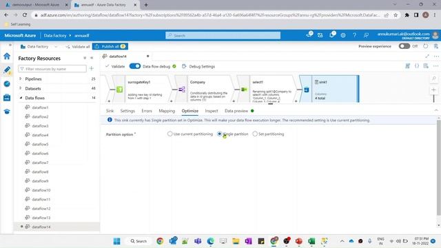Image resolution: width=441 pixels, height=248 pixels.
Task: Click the Windows taskbar Search box
Action: (x=139, y=241)
